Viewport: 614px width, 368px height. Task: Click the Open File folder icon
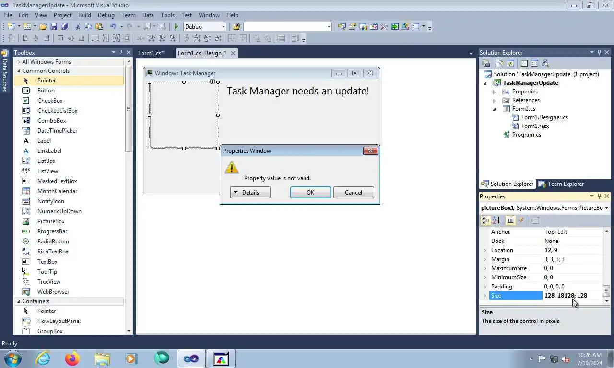pos(43,27)
